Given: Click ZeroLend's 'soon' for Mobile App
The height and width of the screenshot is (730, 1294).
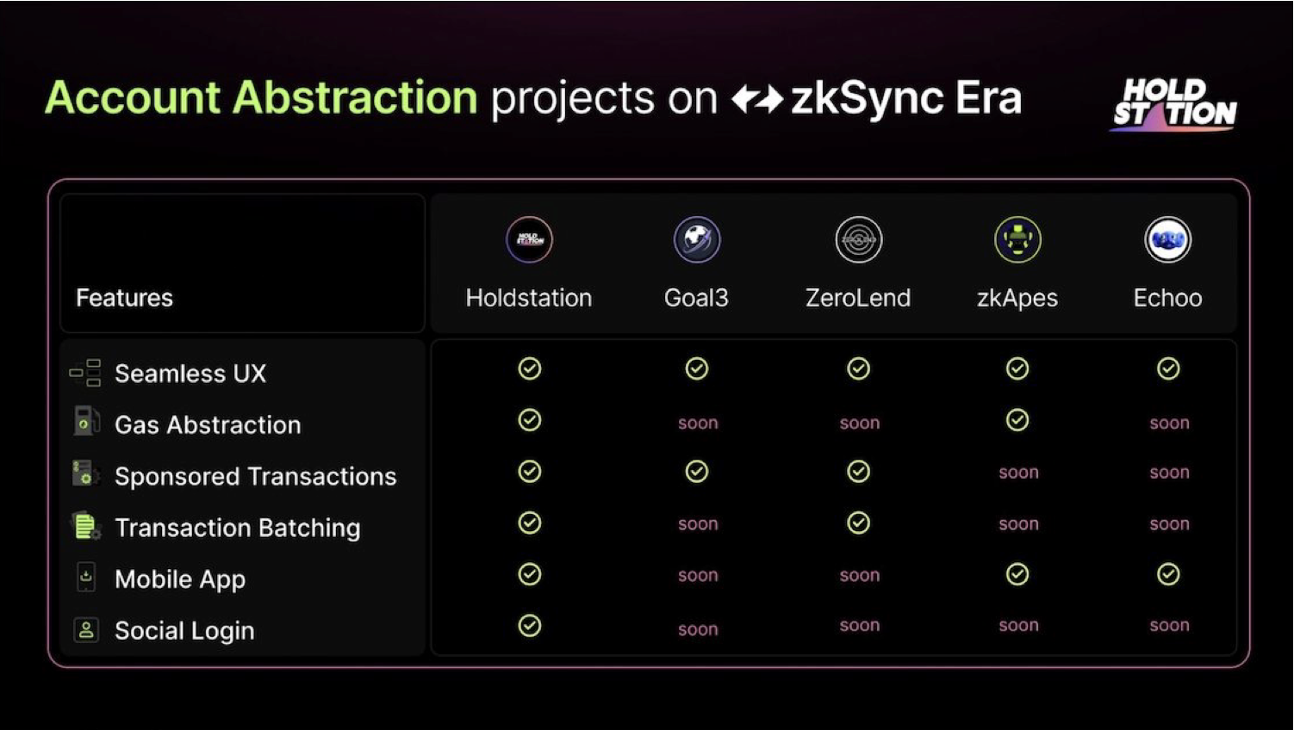Looking at the screenshot, I should pos(860,576).
